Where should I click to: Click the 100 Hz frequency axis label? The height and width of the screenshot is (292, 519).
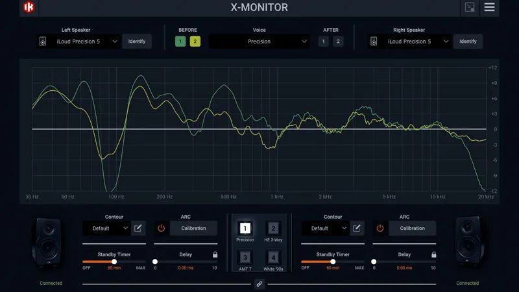pos(116,197)
